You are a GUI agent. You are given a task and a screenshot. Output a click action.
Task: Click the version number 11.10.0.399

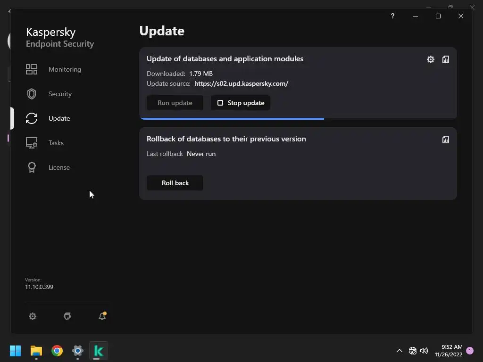39,287
